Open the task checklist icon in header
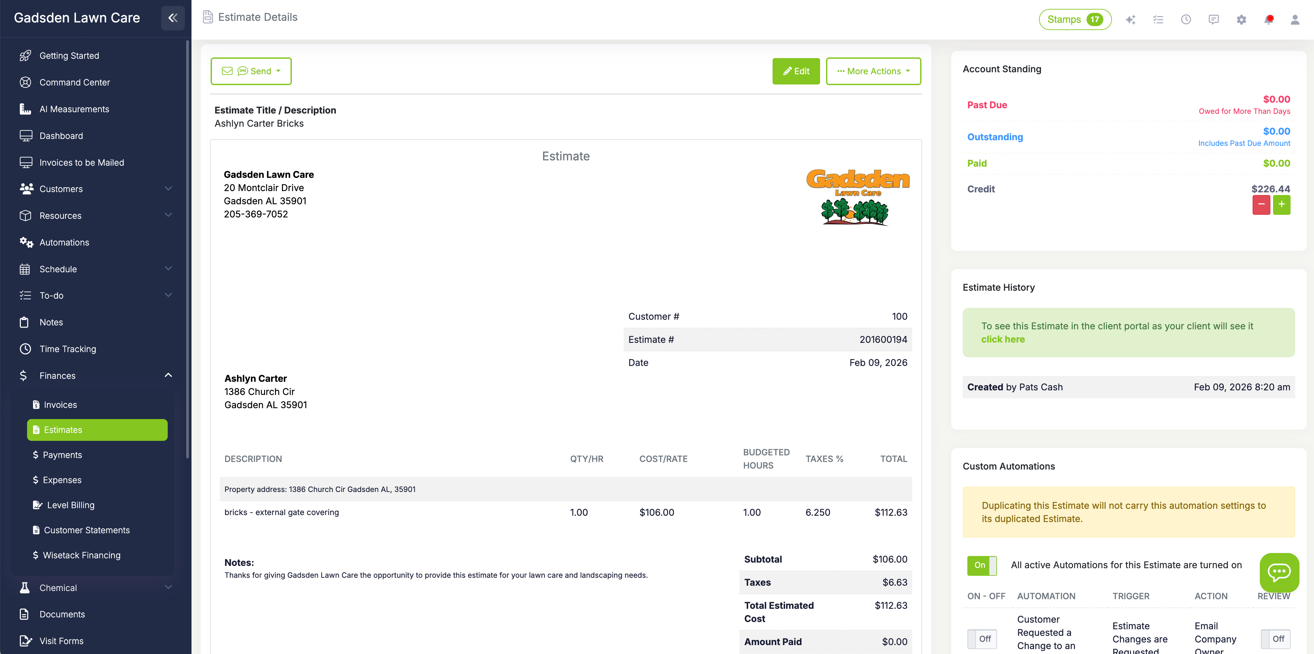The height and width of the screenshot is (654, 1314). tap(1158, 19)
